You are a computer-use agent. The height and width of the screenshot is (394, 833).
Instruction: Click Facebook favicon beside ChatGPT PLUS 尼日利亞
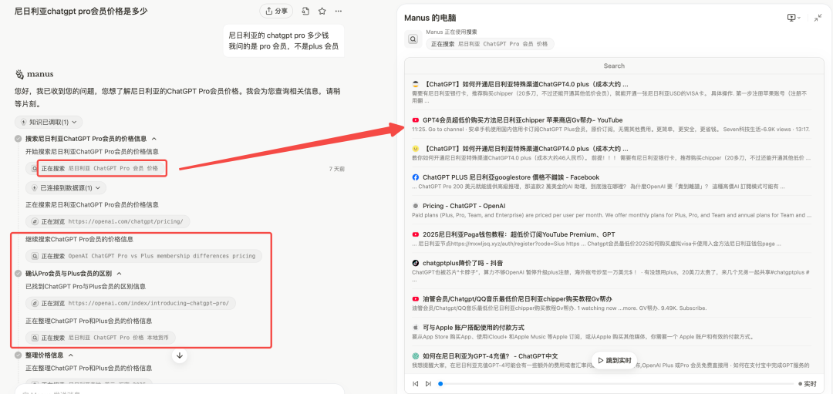pos(416,177)
